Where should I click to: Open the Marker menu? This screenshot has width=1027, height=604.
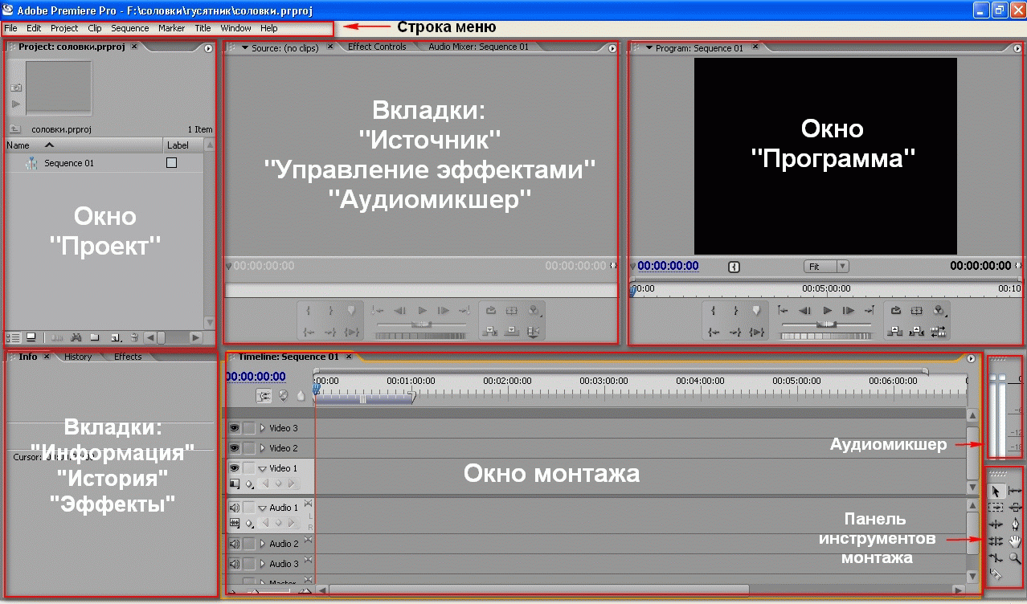[x=171, y=28]
